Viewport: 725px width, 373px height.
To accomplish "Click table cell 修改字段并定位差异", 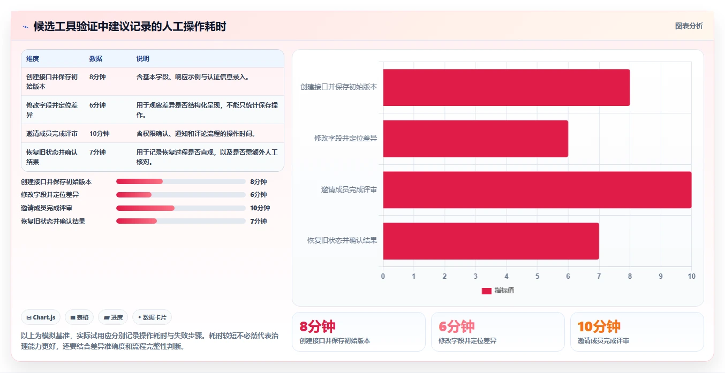I will click(x=52, y=110).
